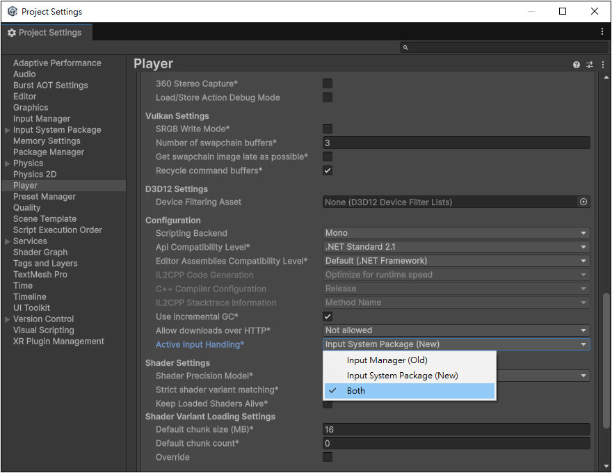Go to the Graphics settings category
Viewport: 612px width, 473px height.
[x=31, y=107]
